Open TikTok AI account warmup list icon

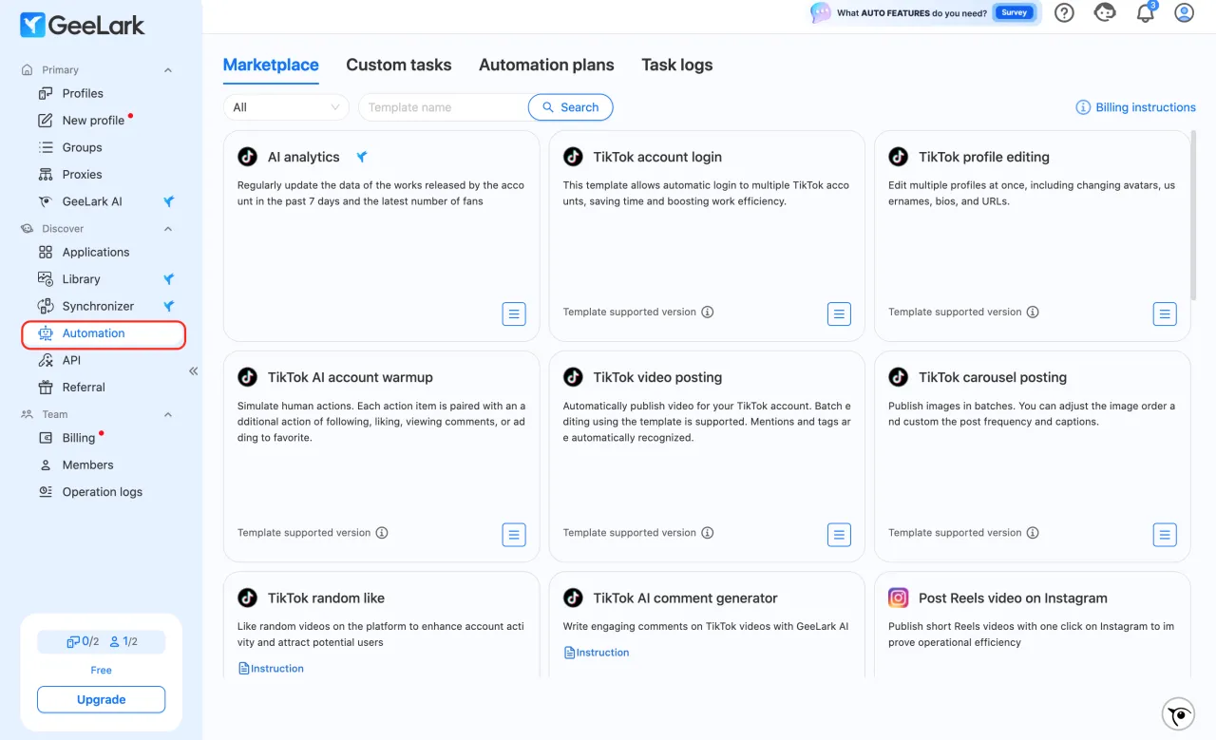point(514,535)
